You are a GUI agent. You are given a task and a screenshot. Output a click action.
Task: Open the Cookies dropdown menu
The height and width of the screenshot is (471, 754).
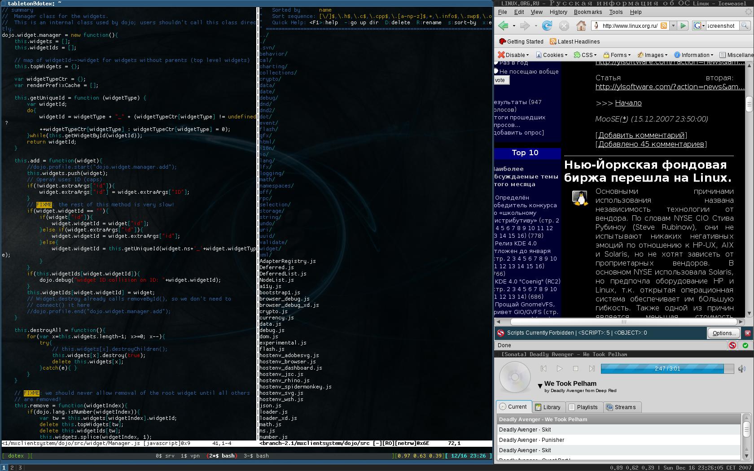click(551, 55)
